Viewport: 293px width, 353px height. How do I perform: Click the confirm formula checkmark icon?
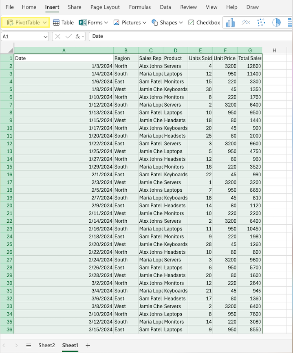[x=68, y=36]
